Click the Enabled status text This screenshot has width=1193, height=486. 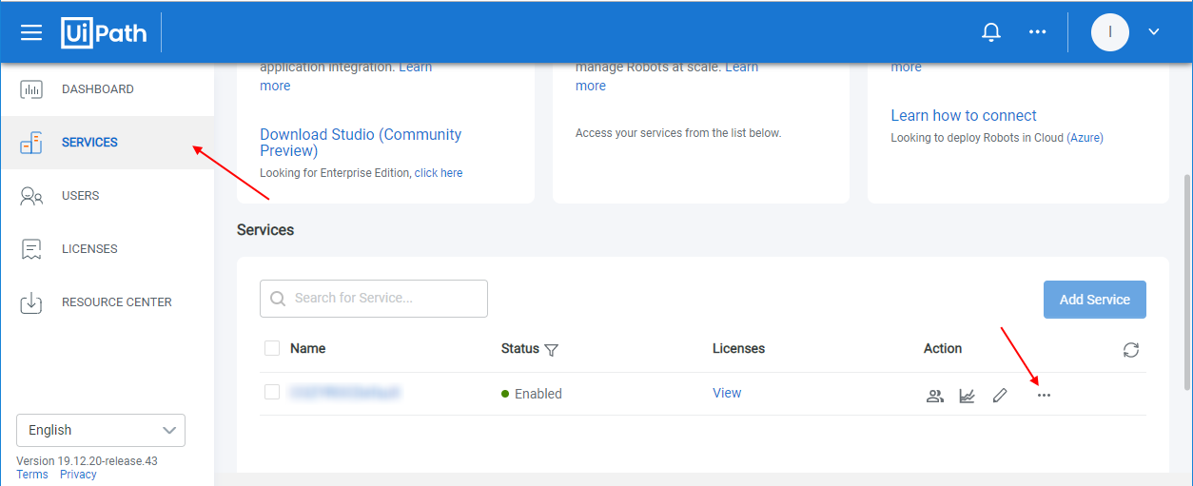[x=538, y=394]
